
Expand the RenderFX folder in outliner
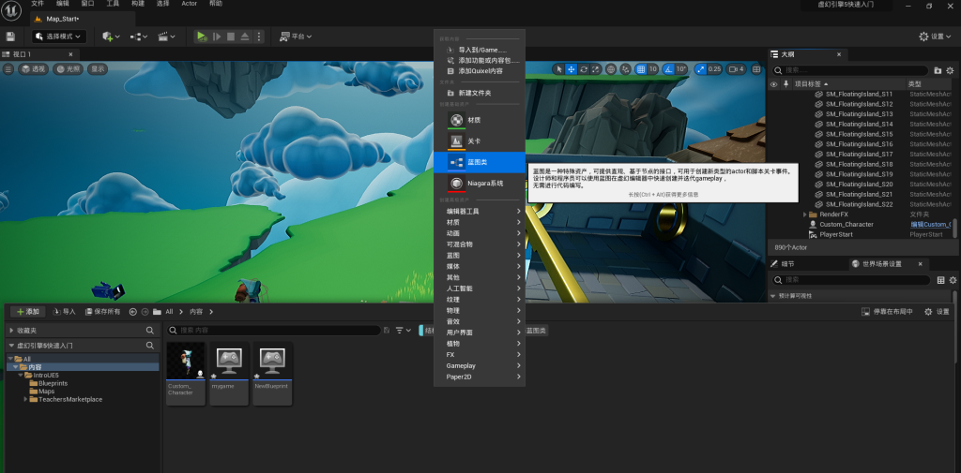coord(804,214)
